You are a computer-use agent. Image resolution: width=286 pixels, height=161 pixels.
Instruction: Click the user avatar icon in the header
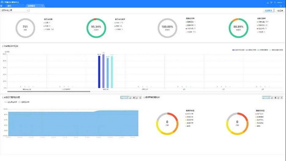pyautogui.click(x=274, y=2)
